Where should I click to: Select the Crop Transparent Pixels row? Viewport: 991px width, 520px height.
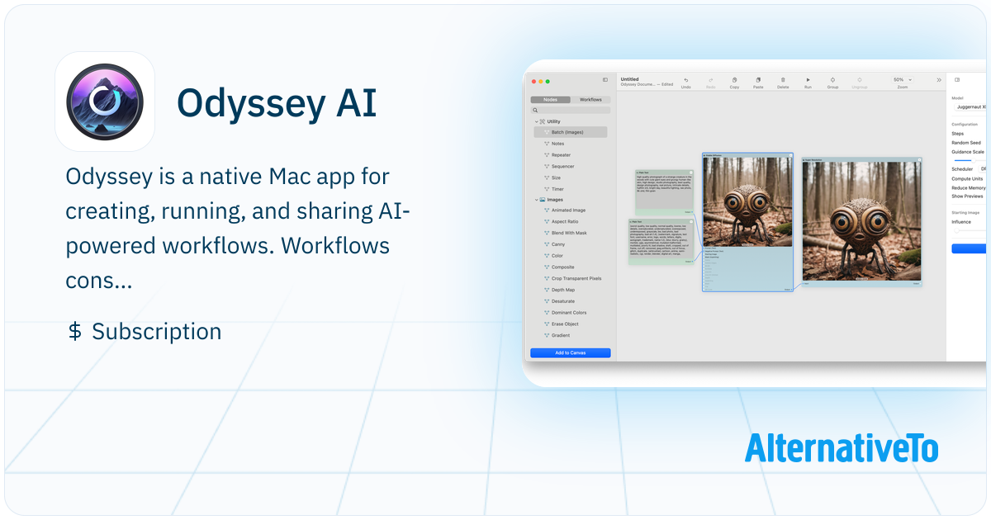click(571, 278)
